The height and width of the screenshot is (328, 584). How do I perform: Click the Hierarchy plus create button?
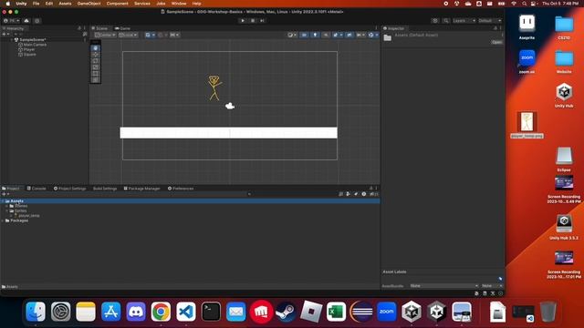tap(5, 35)
